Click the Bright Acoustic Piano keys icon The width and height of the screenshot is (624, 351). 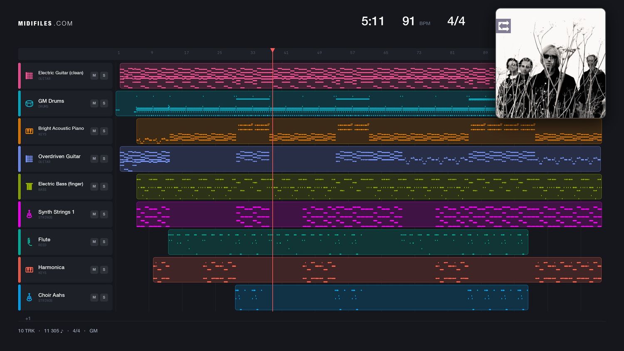29,131
